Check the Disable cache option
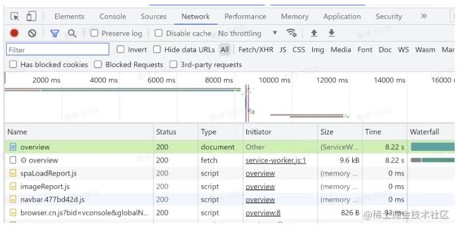This screenshot has height=228, width=457. point(159,33)
